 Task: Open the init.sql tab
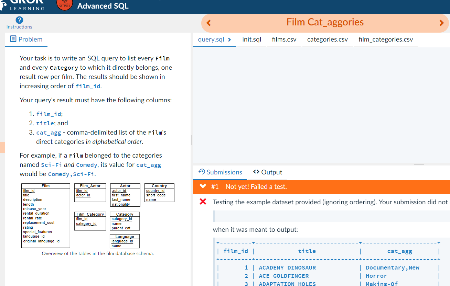click(251, 39)
